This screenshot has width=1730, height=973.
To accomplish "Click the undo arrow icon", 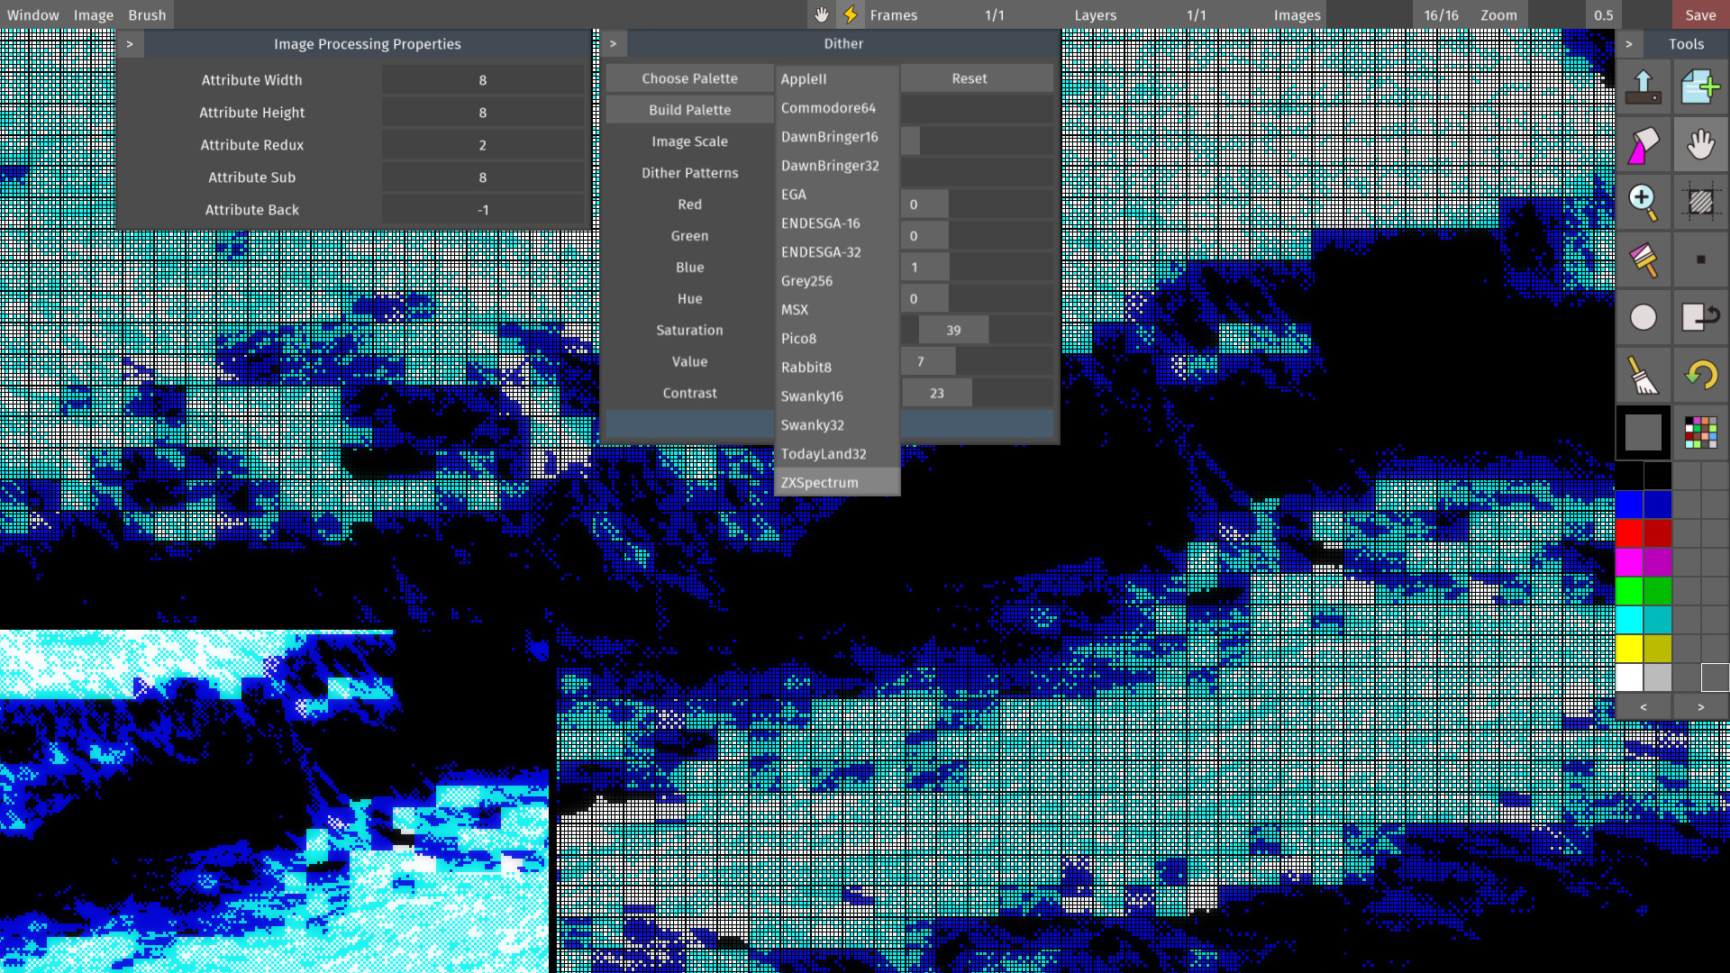I will [x=1701, y=375].
